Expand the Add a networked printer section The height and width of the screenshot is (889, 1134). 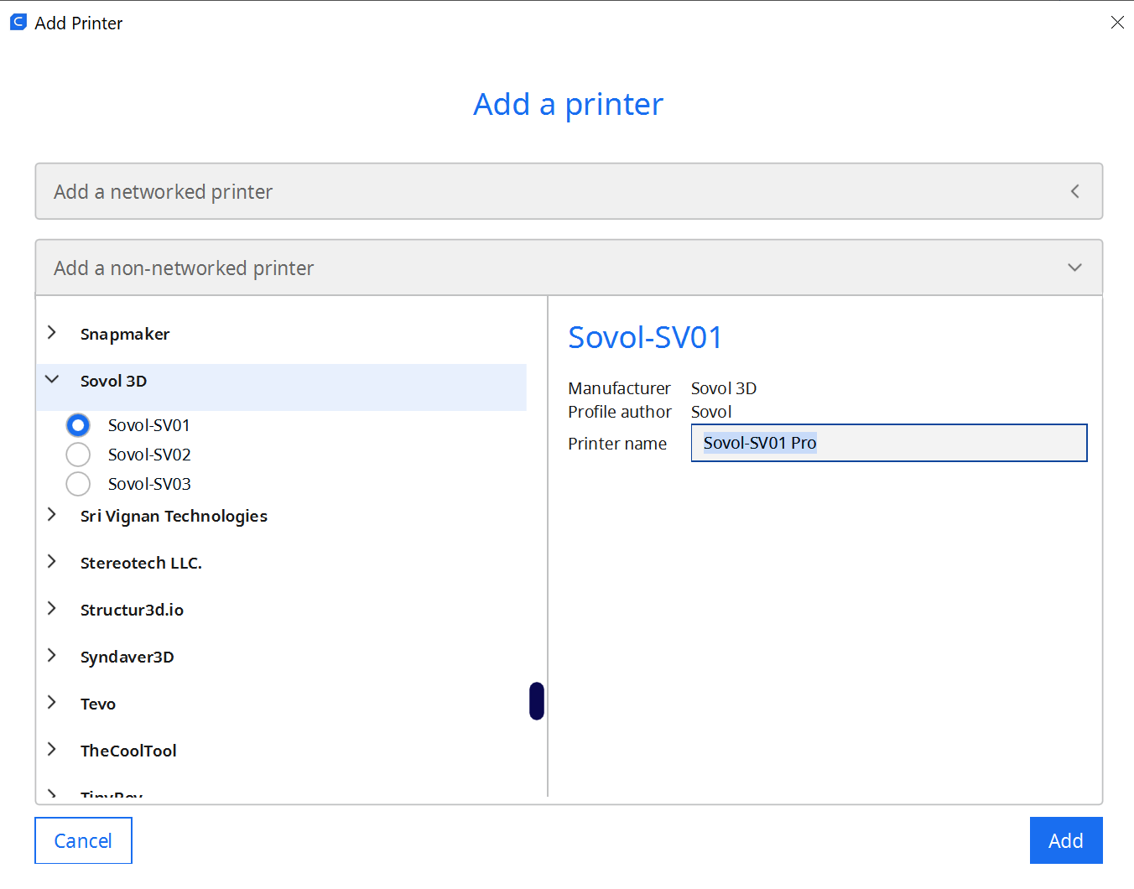coord(569,191)
